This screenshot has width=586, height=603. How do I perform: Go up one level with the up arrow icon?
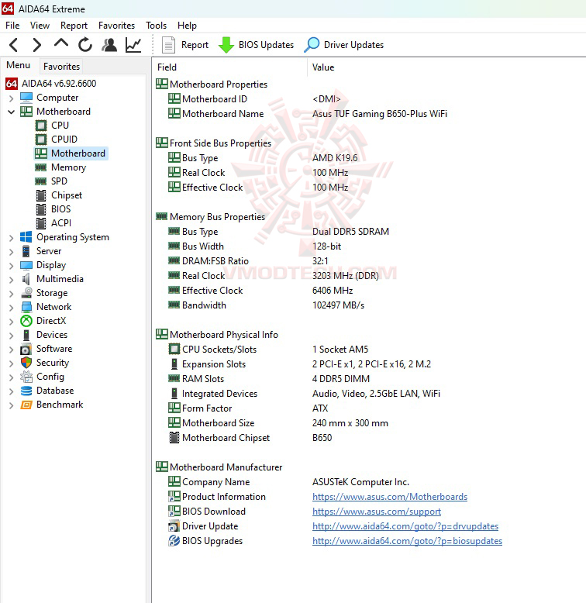(61, 44)
